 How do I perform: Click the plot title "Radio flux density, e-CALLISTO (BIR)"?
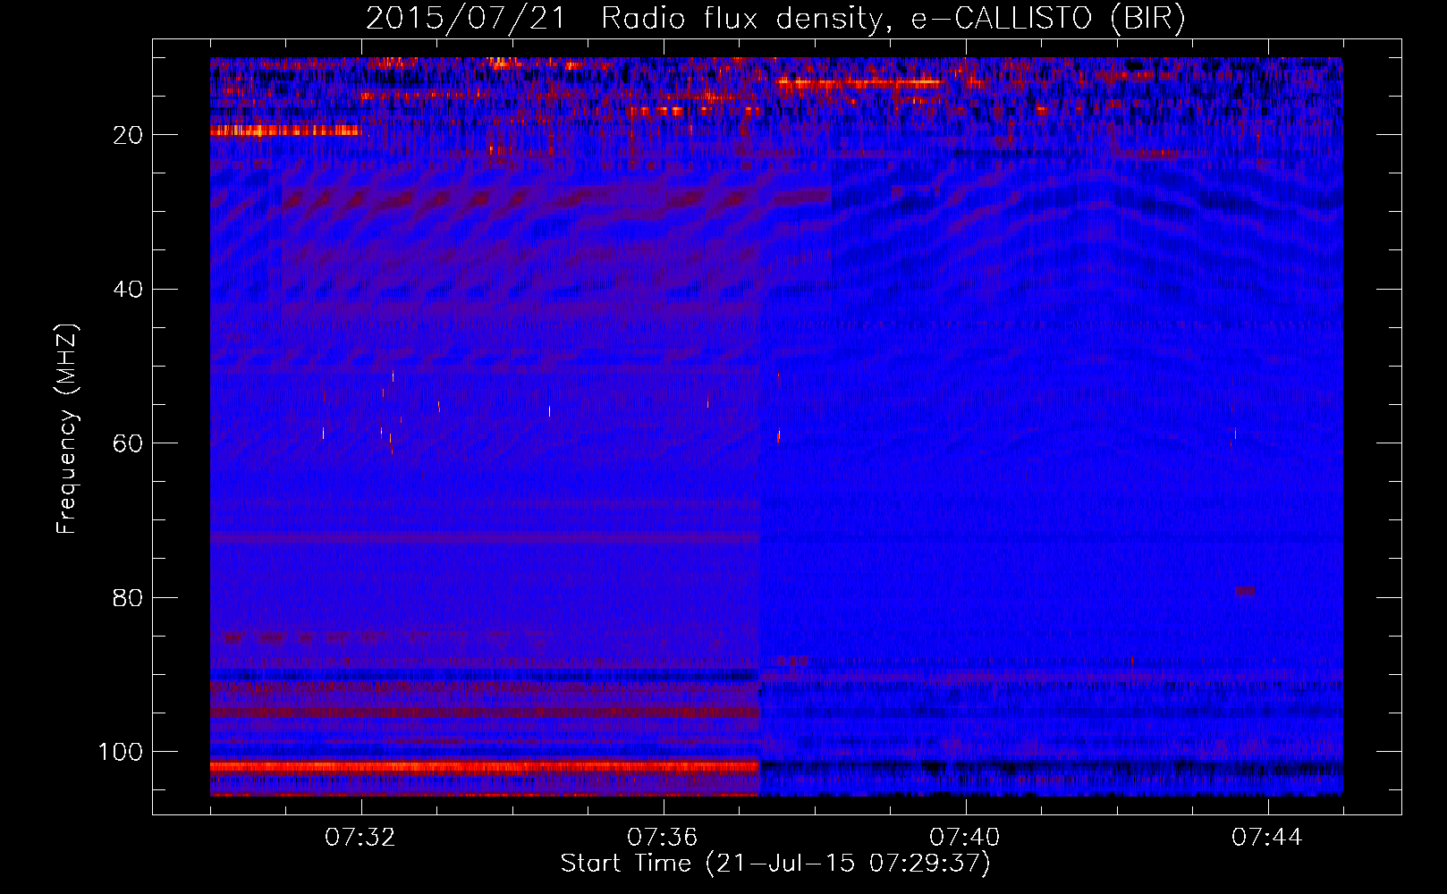click(x=893, y=18)
